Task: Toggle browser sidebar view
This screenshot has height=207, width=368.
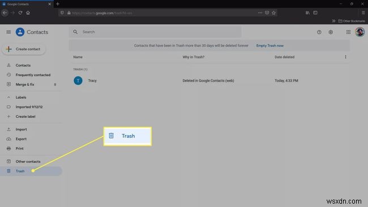Action: (x=315, y=12)
